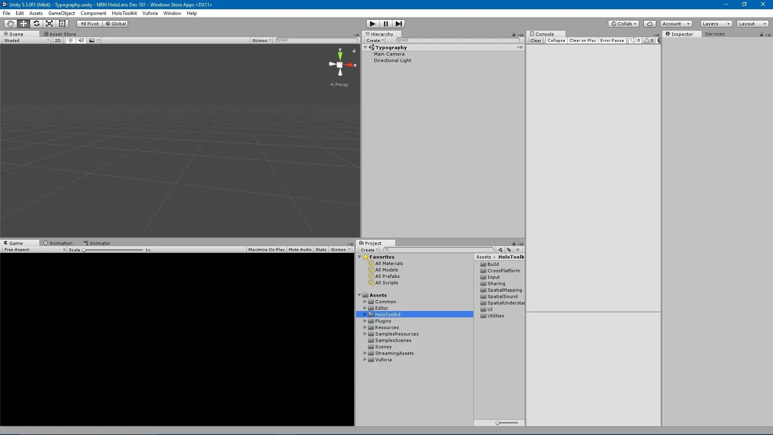Lock the Hierarchy panel
This screenshot has height=435, width=773.
(514, 35)
